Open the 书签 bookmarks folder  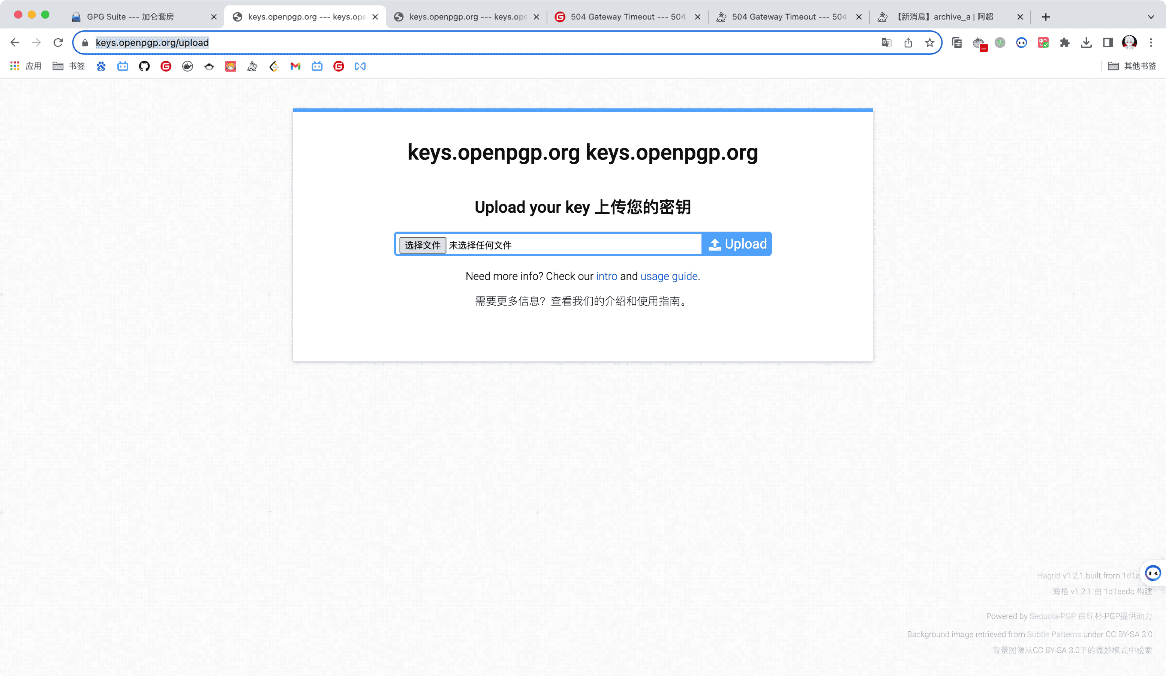pyautogui.click(x=69, y=66)
